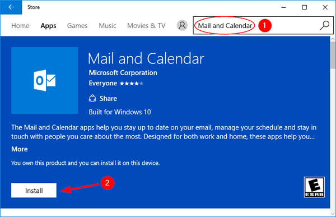Click the vertical scrollbar thumb

[x=333, y=55]
